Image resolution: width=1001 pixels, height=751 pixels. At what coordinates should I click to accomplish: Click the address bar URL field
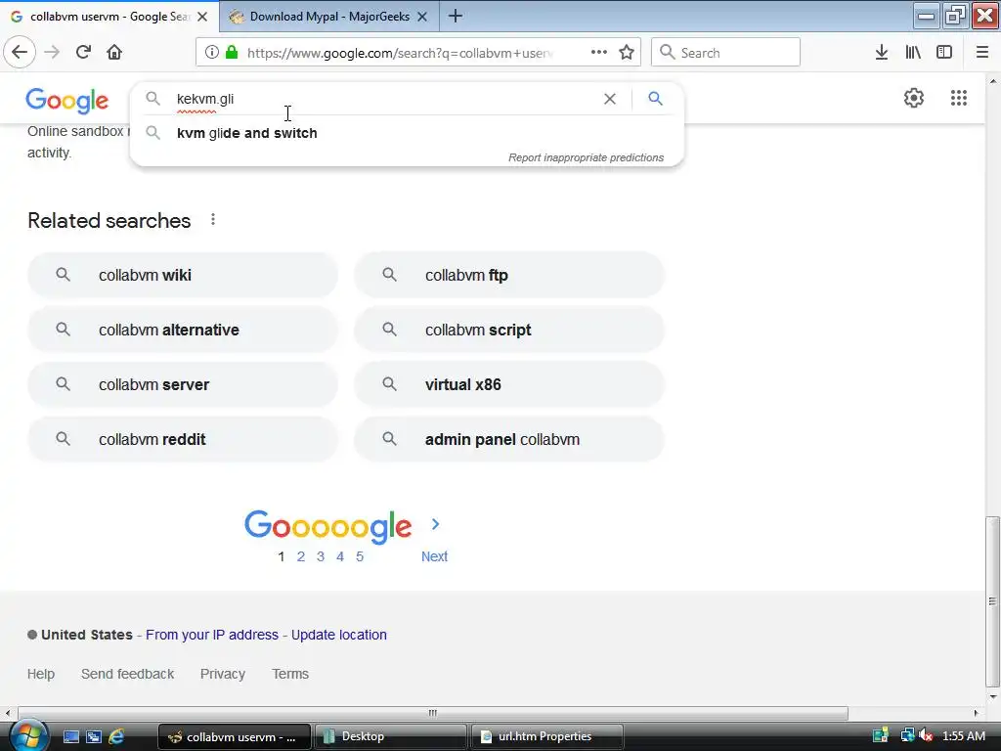pos(400,53)
